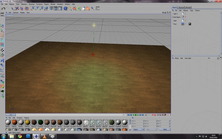Activate the Rotate tool

pyautogui.click(x=27, y=9)
